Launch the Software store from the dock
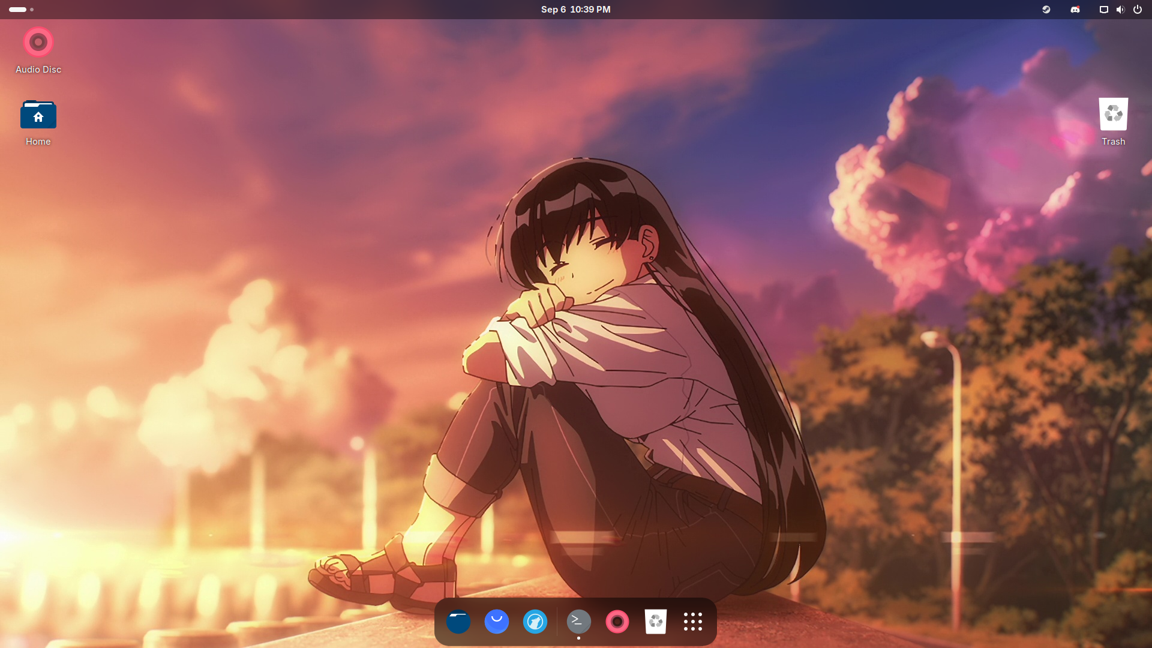1152x648 pixels. point(497,622)
